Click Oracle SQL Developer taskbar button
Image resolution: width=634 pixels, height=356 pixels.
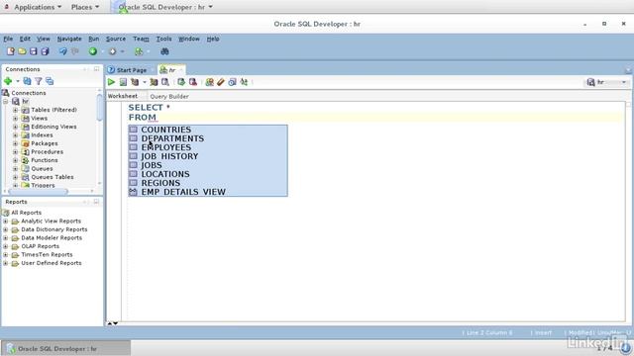(x=66, y=349)
